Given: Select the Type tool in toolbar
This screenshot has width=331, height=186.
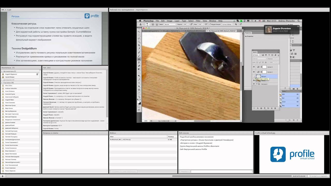Looking at the screenshot, I should [x=139, y=83].
